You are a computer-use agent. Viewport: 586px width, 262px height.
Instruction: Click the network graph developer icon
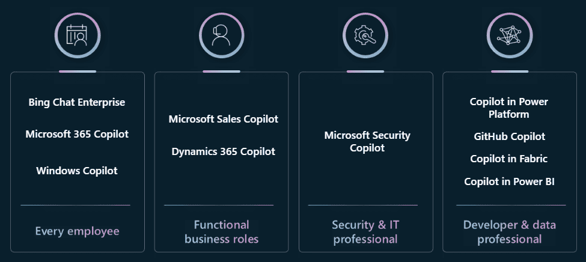pyautogui.click(x=510, y=36)
